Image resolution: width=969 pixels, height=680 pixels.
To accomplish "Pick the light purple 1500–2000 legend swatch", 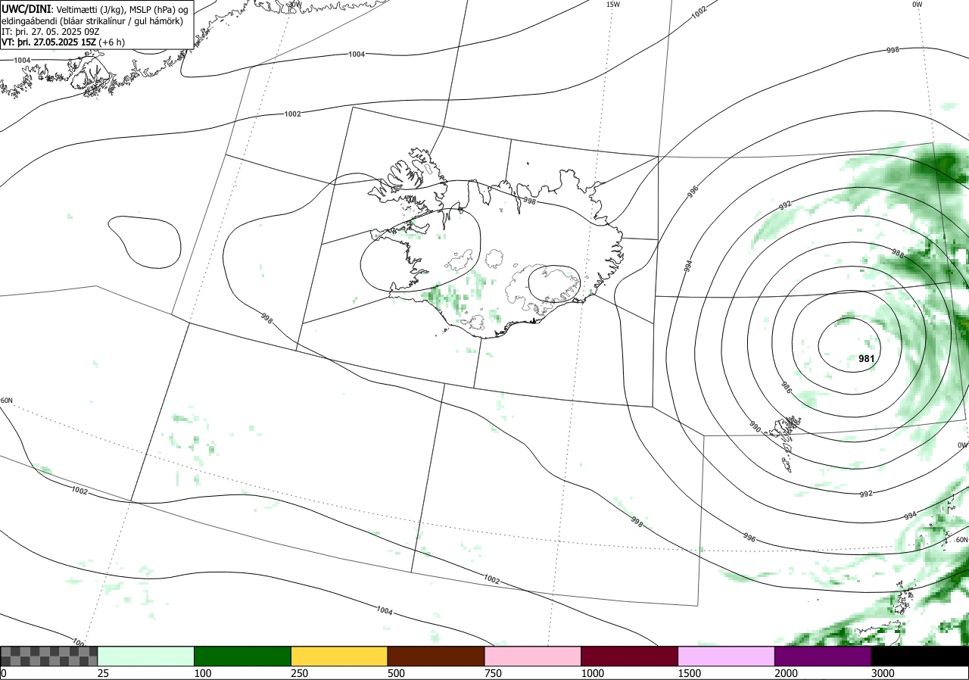I will point(727,656).
